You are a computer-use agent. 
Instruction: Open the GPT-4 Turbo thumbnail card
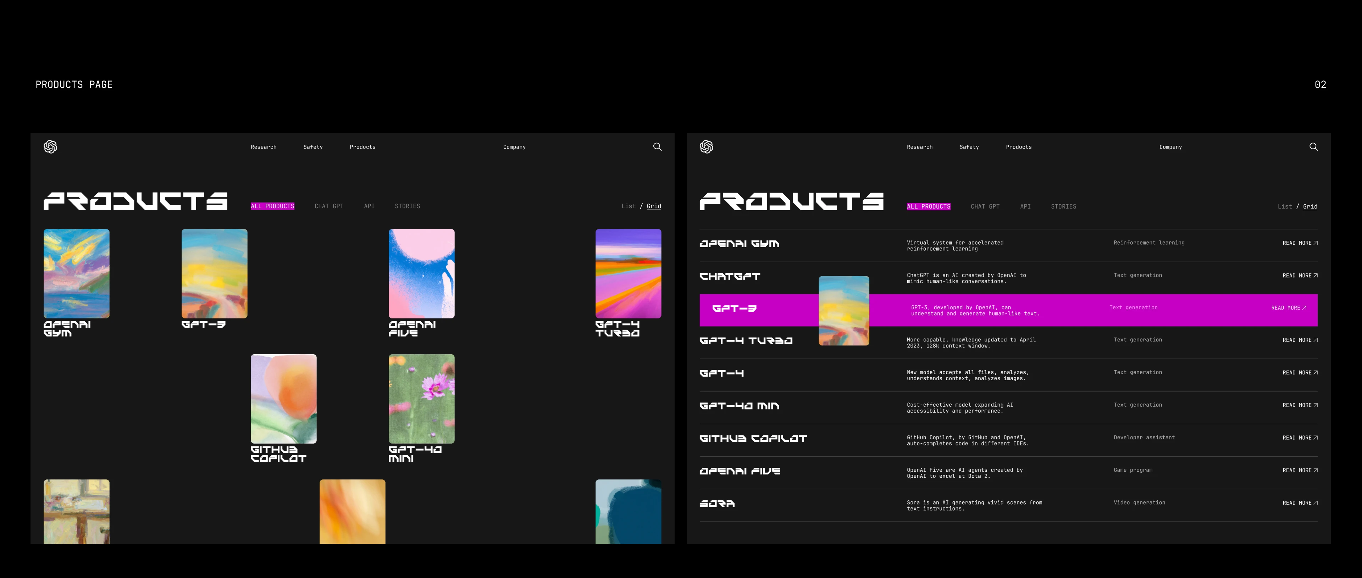(x=628, y=273)
